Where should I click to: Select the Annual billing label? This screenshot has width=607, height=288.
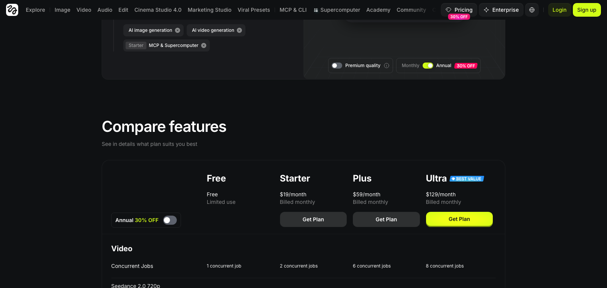pos(443,66)
